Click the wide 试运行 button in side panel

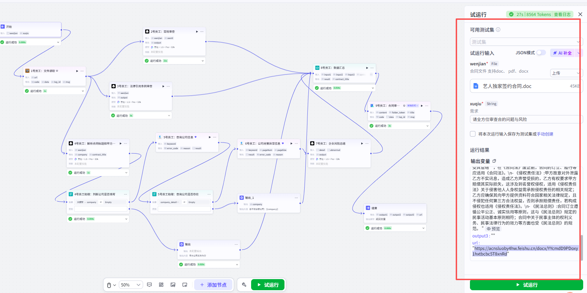[526, 285]
